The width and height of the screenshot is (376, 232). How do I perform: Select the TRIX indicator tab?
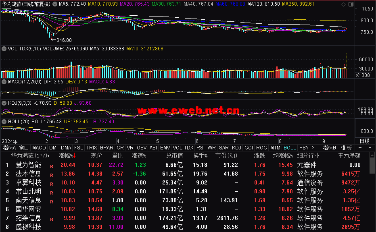[92, 148]
